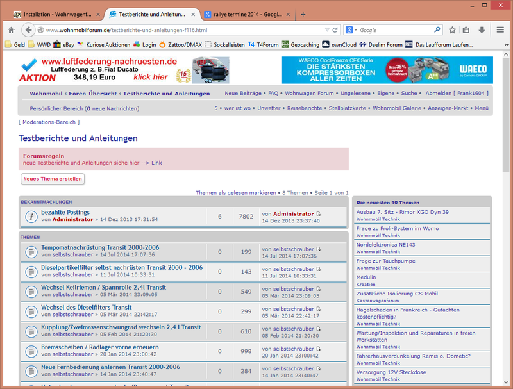
Task: Switch to Installation - Wohnwagenf tab
Action: pyautogui.click(x=57, y=14)
